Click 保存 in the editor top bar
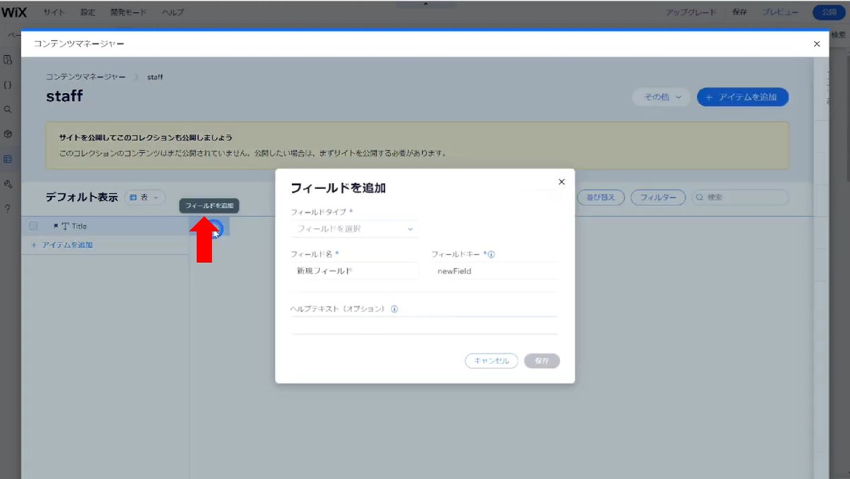This screenshot has width=850, height=479. click(x=739, y=13)
